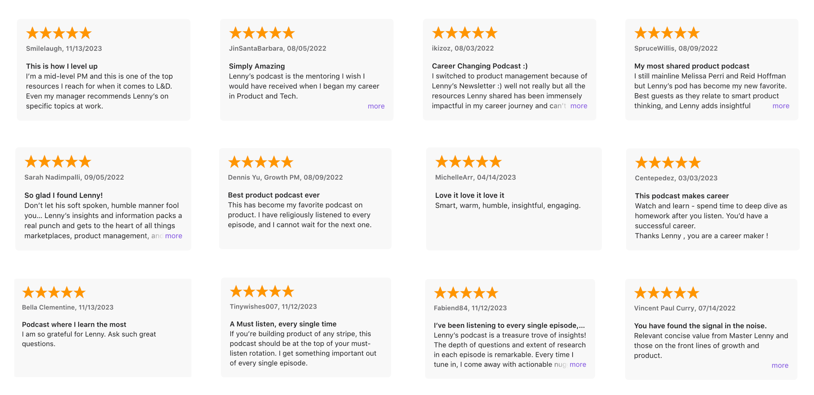Screen dimensions: 814x395
Task: Select the stars on Sarah Nadimpalli's review
Action: (58, 161)
